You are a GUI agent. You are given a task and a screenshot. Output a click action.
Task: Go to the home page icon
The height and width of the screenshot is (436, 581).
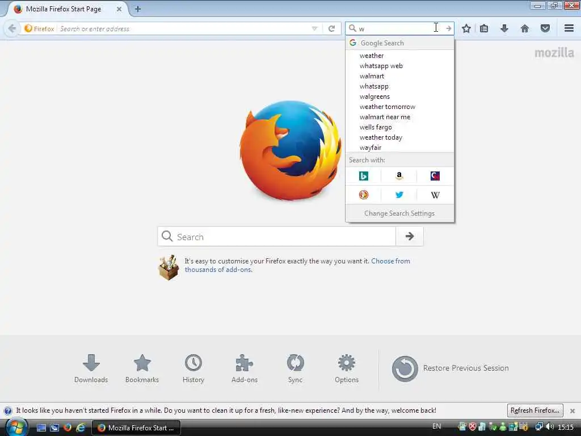525,28
